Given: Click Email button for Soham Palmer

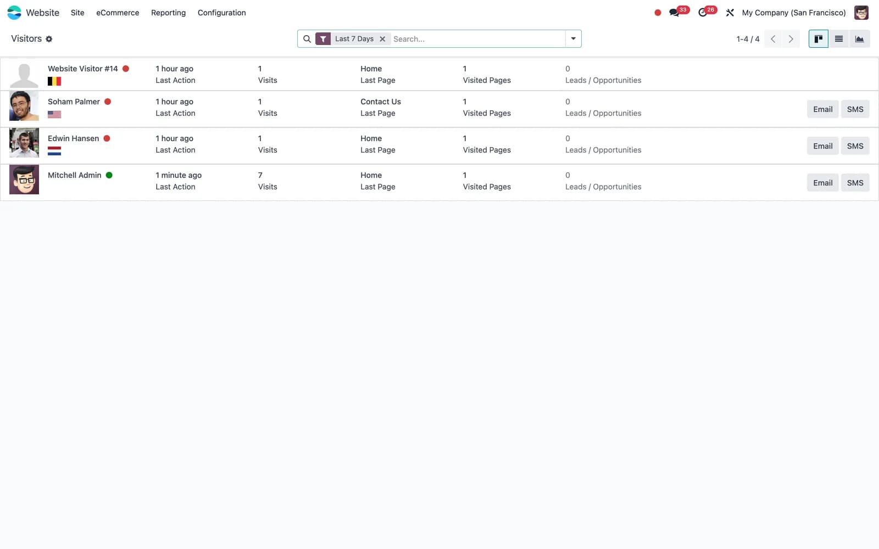Looking at the screenshot, I should tap(822, 109).
